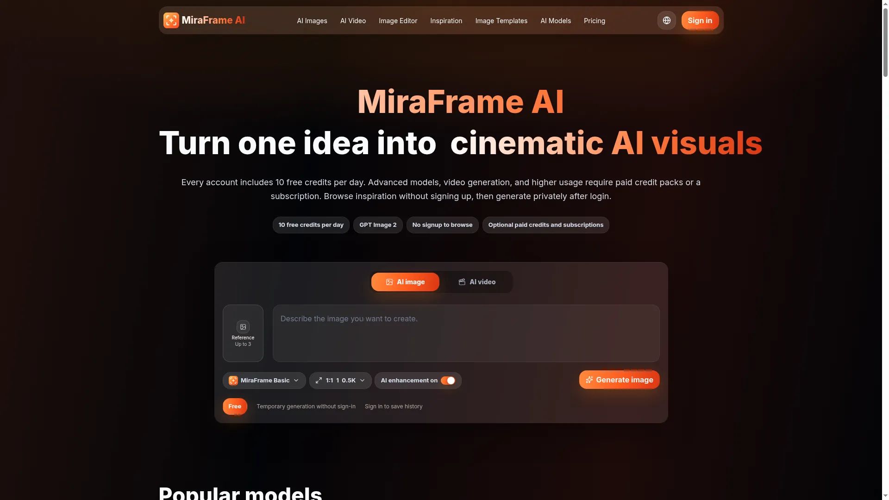Browse Image Templates
The image size is (889, 500).
coord(501,21)
